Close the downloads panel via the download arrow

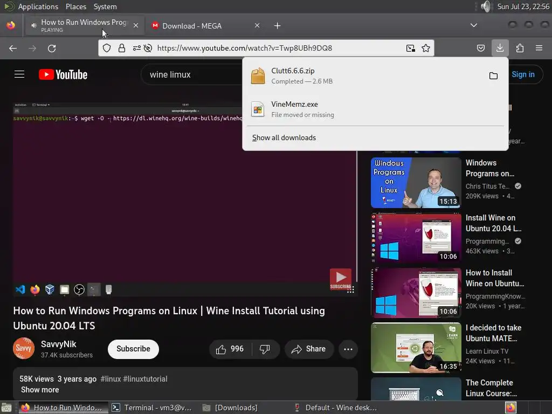click(x=500, y=48)
